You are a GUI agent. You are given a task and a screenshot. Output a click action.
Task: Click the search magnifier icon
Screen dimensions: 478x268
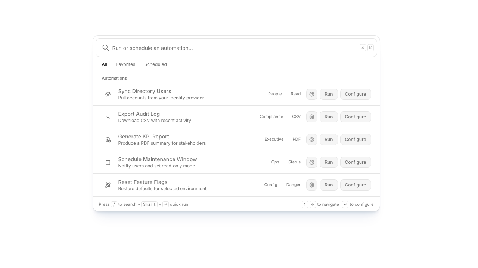click(106, 48)
